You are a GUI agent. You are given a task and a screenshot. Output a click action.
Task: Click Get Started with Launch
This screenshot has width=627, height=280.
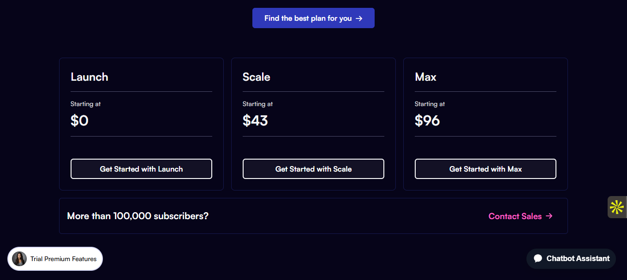click(x=141, y=169)
